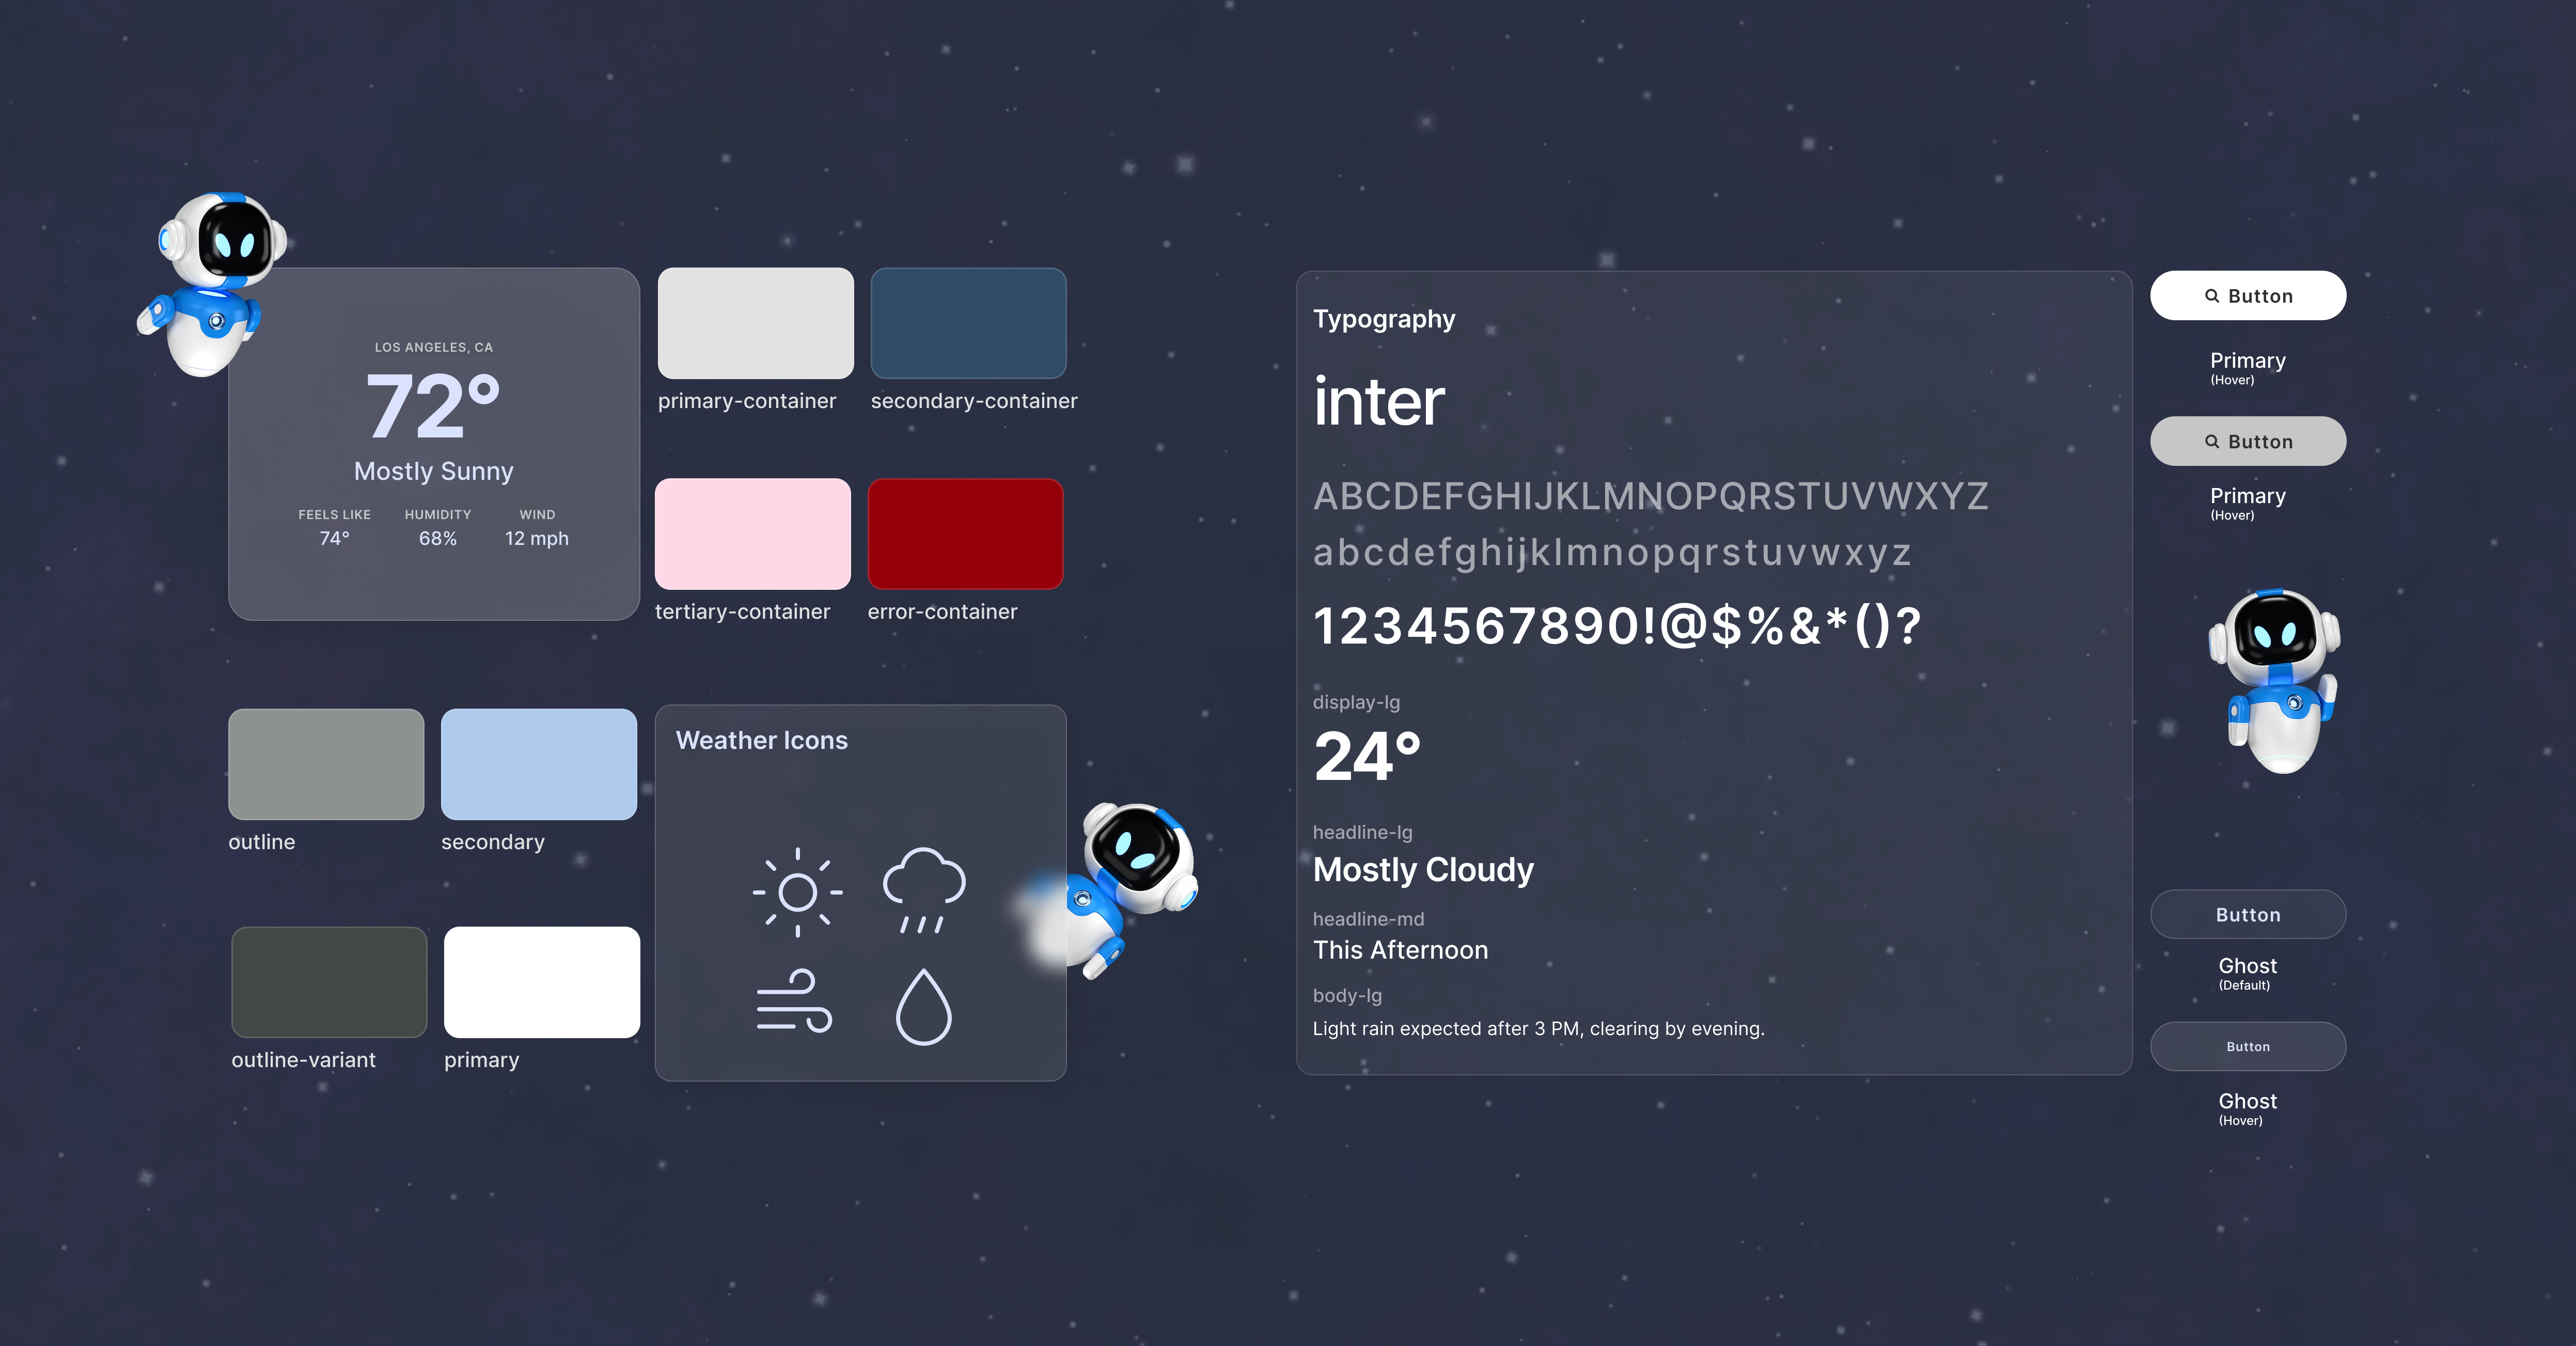Select the dark outline-variant swatch
The image size is (2576, 1346).
point(329,982)
